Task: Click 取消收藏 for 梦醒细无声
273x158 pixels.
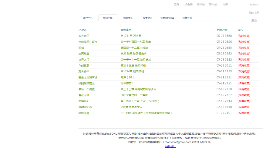Action: point(244,107)
